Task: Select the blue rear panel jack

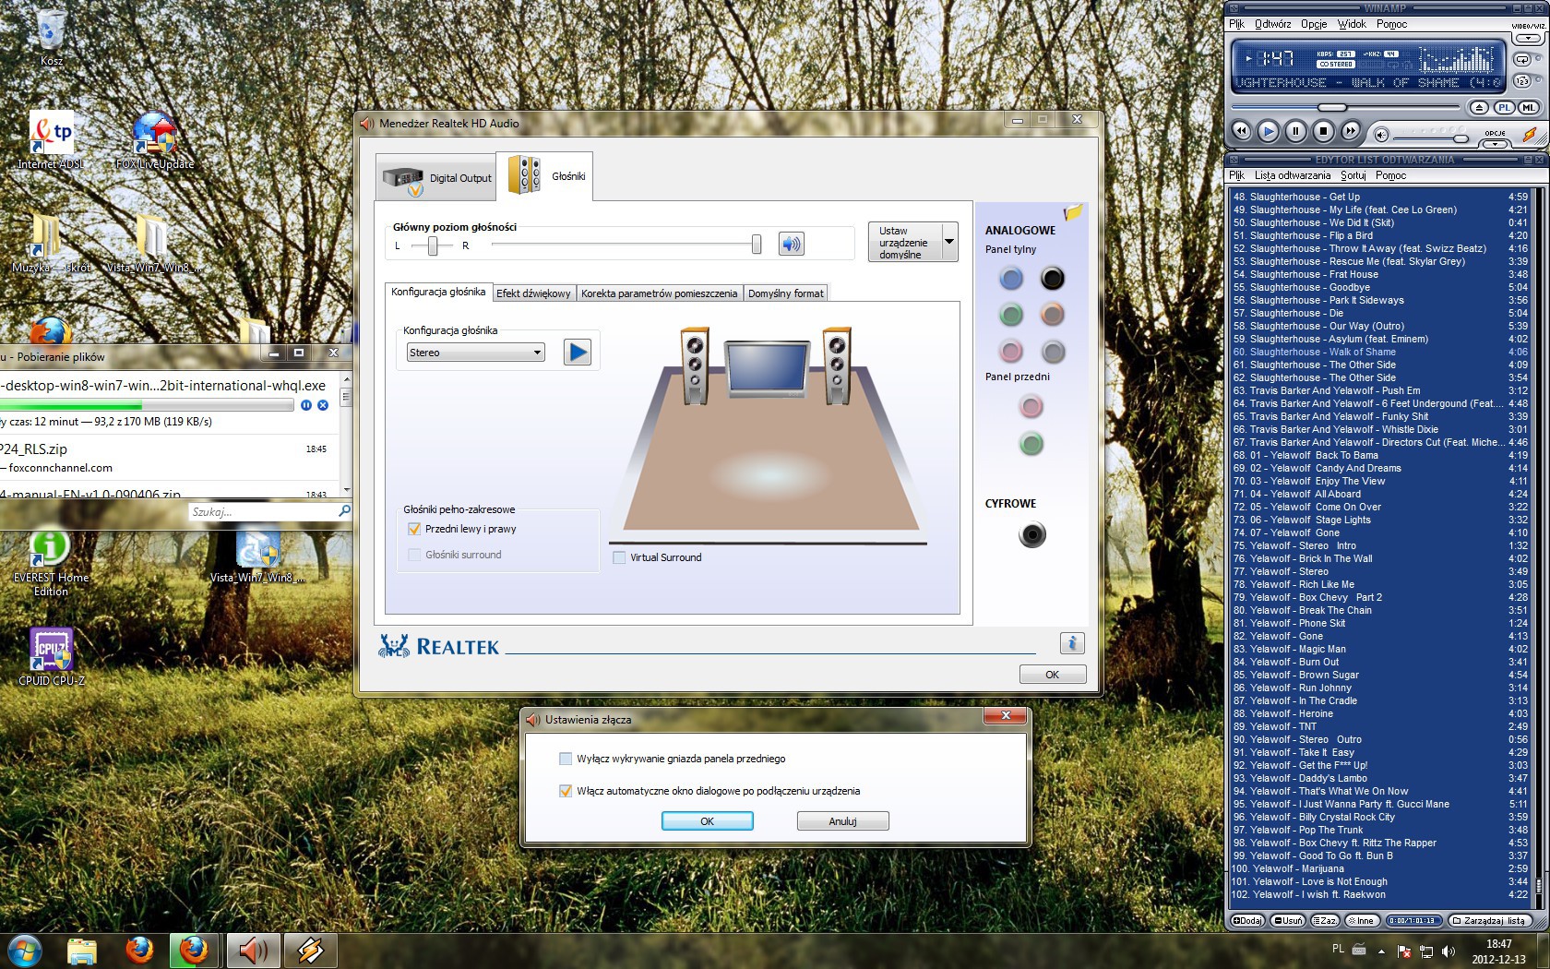Action: [1011, 278]
